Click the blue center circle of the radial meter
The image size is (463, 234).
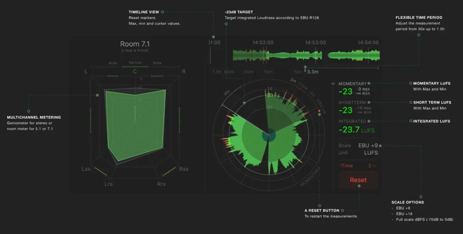(x=269, y=136)
